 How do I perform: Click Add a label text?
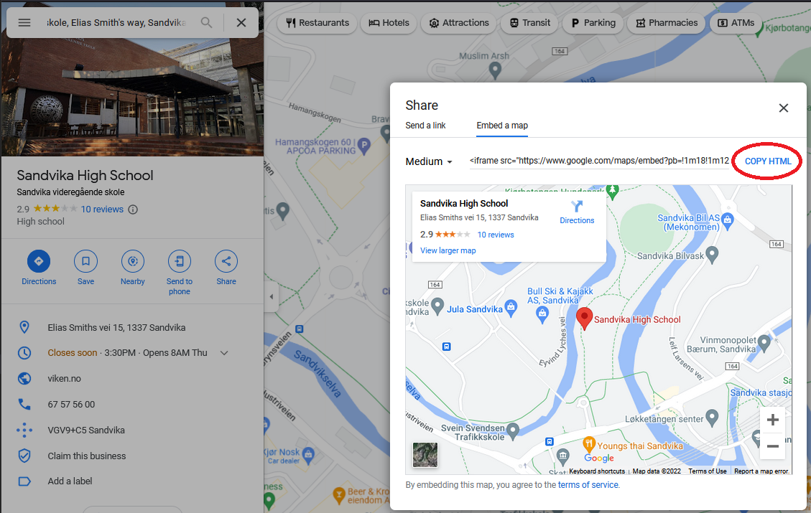(70, 481)
